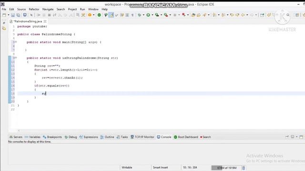The width and height of the screenshot is (305, 171).
Task: Click the Previous Annotation icon
Action: pyautogui.click(x=224, y=15)
